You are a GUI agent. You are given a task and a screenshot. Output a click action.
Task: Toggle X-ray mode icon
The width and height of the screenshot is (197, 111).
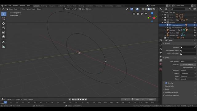pos(143,9)
